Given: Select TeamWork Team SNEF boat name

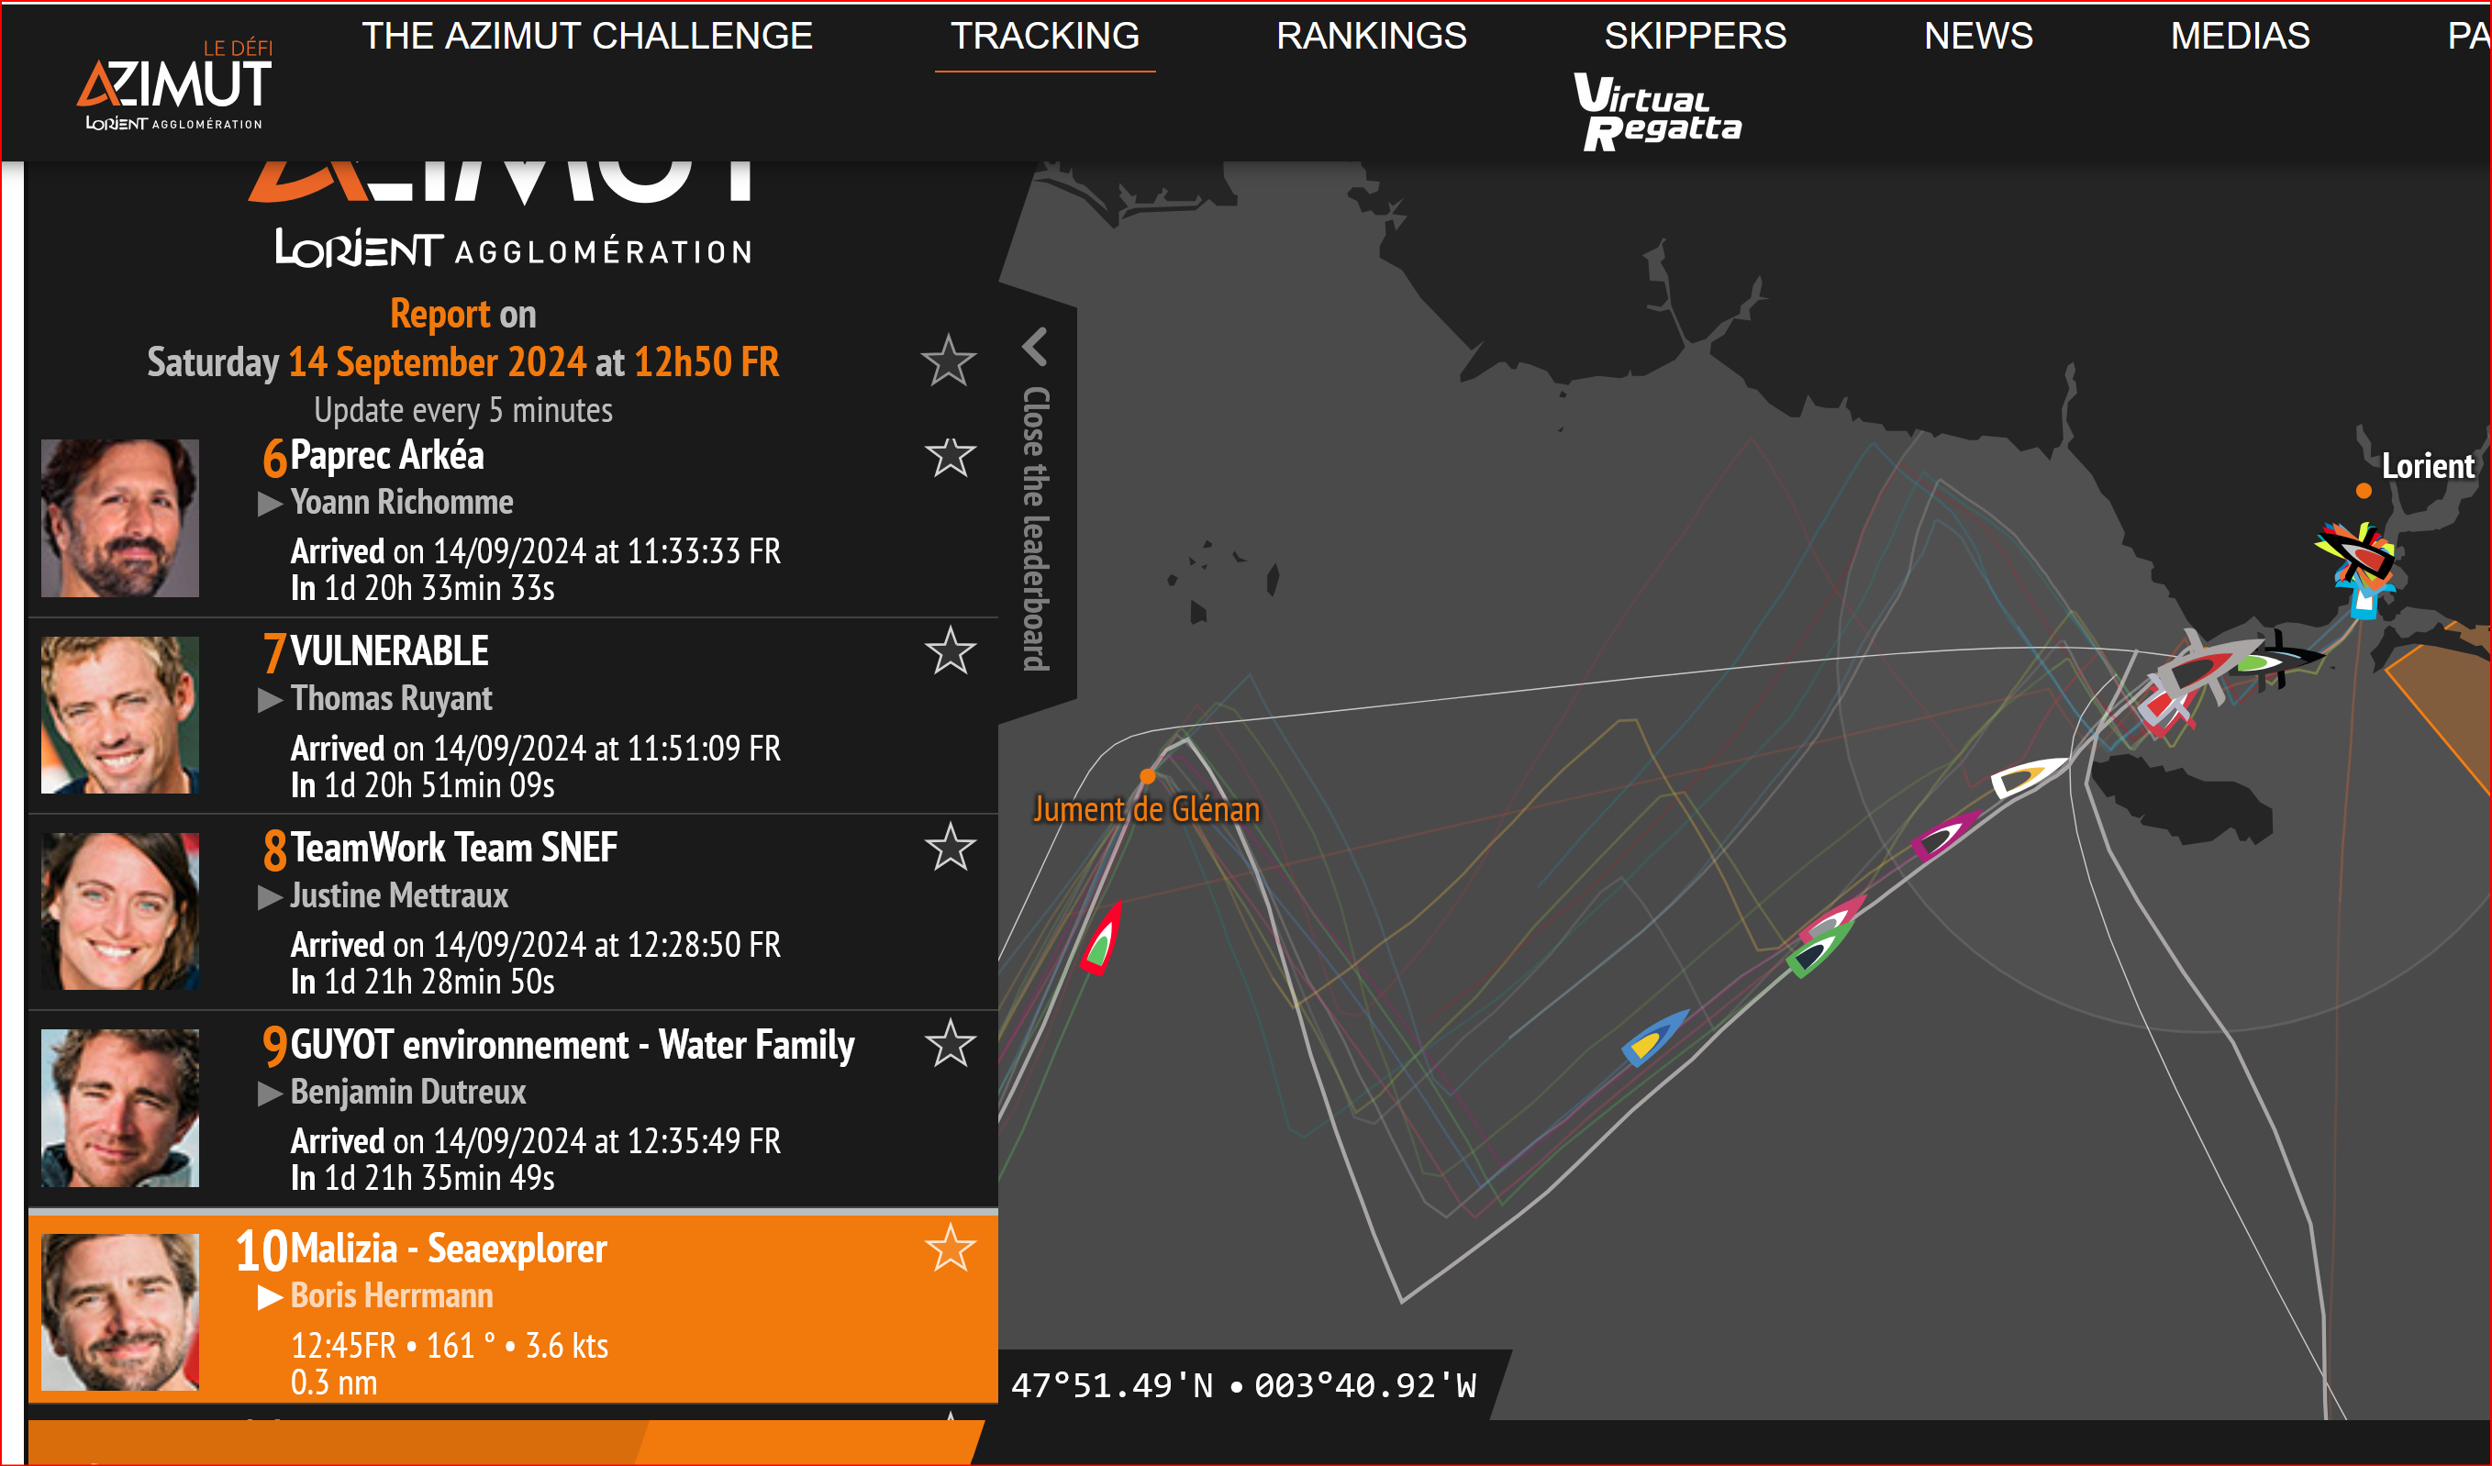Looking at the screenshot, I should (x=454, y=849).
